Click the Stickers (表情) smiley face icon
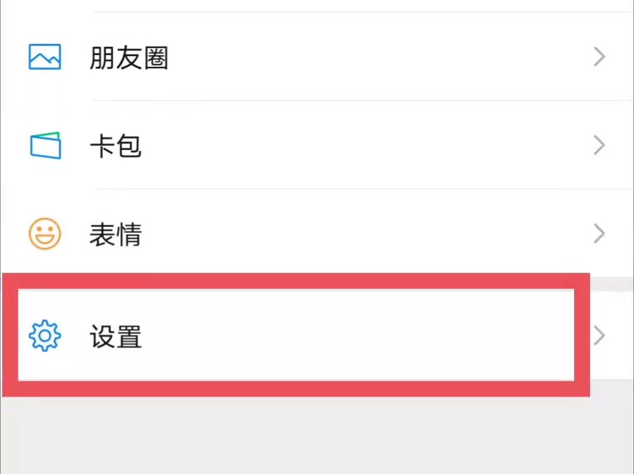Viewport: 634px width, 474px height. coord(45,233)
